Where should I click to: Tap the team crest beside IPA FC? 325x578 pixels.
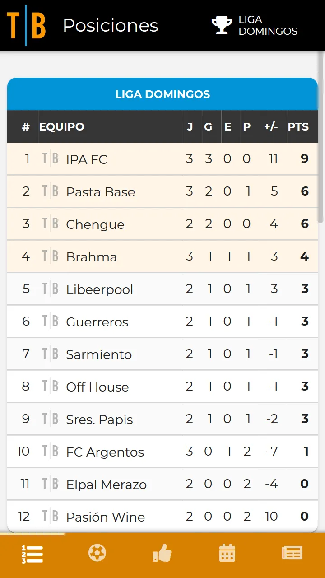point(50,159)
